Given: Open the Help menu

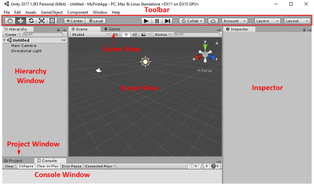Looking at the screenshot, I should [x=116, y=12].
